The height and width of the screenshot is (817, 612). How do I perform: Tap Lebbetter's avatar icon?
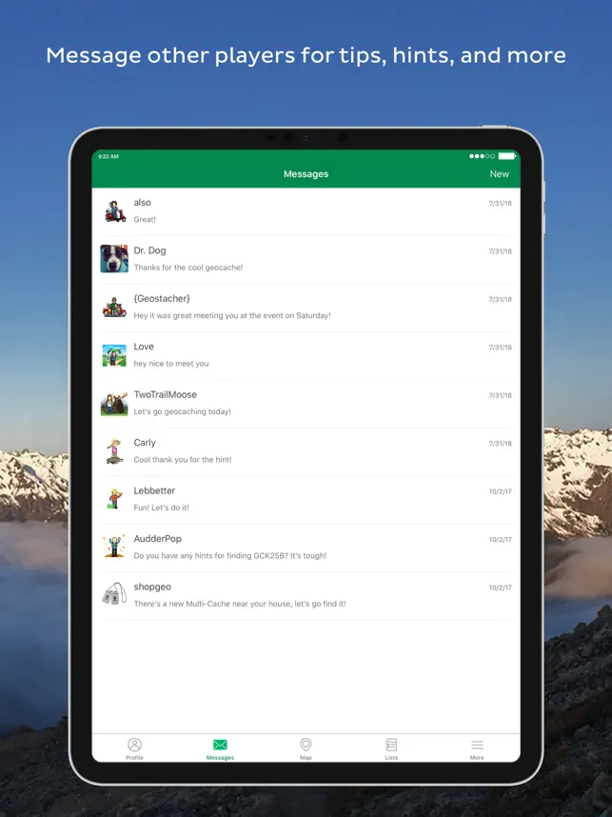click(x=114, y=499)
